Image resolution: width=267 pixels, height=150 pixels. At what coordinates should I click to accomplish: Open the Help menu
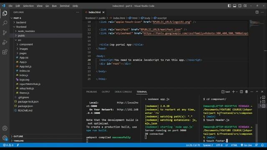pyautogui.click(x=75, y=6)
